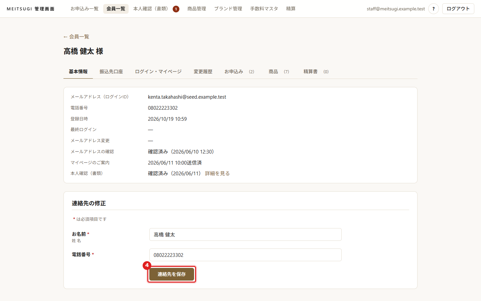The height and width of the screenshot is (301, 481).
Task: Navigate to 精算 page
Action: click(x=291, y=9)
